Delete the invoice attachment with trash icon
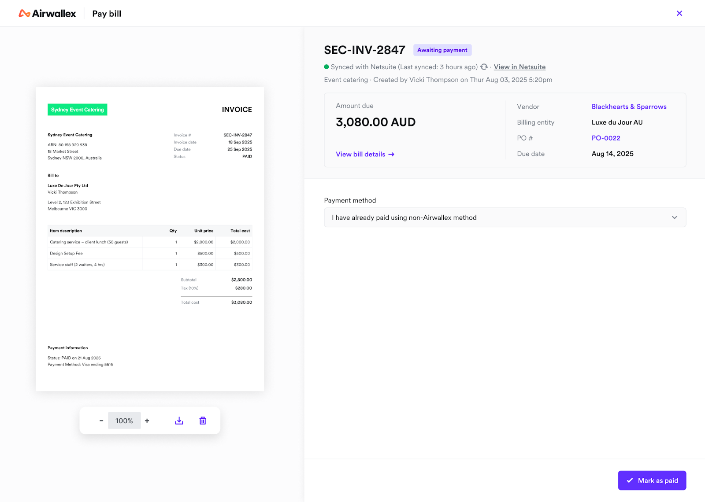705x502 pixels. pos(203,421)
